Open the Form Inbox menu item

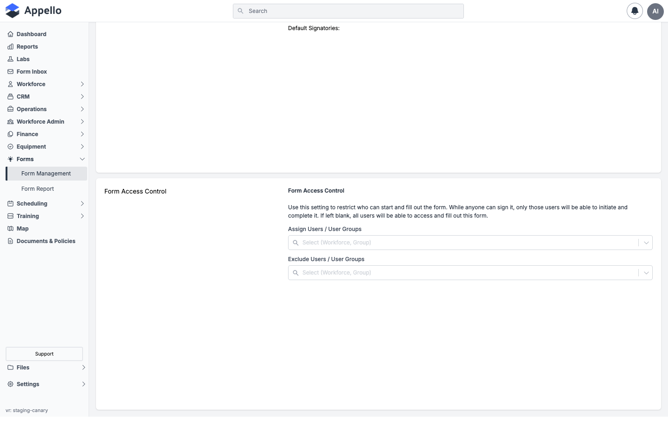click(x=32, y=72)
